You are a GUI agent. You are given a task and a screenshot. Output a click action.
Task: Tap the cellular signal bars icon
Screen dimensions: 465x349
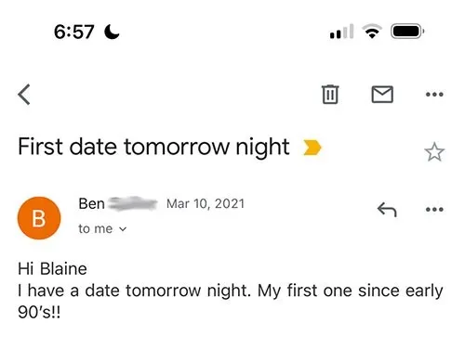[x=341, y=32]
